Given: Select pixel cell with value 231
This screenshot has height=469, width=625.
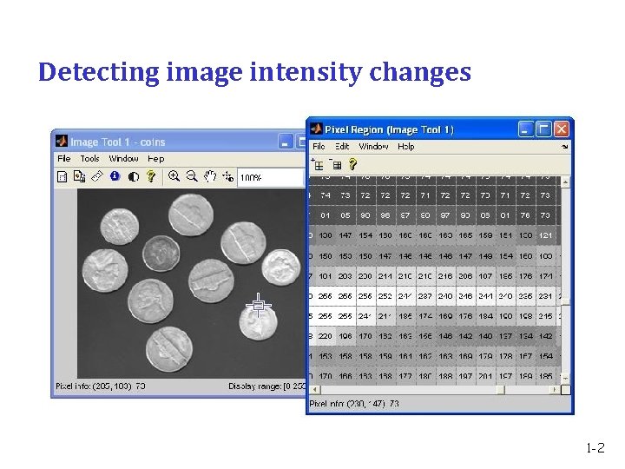Looking at the screenshot, I should 545,296.
